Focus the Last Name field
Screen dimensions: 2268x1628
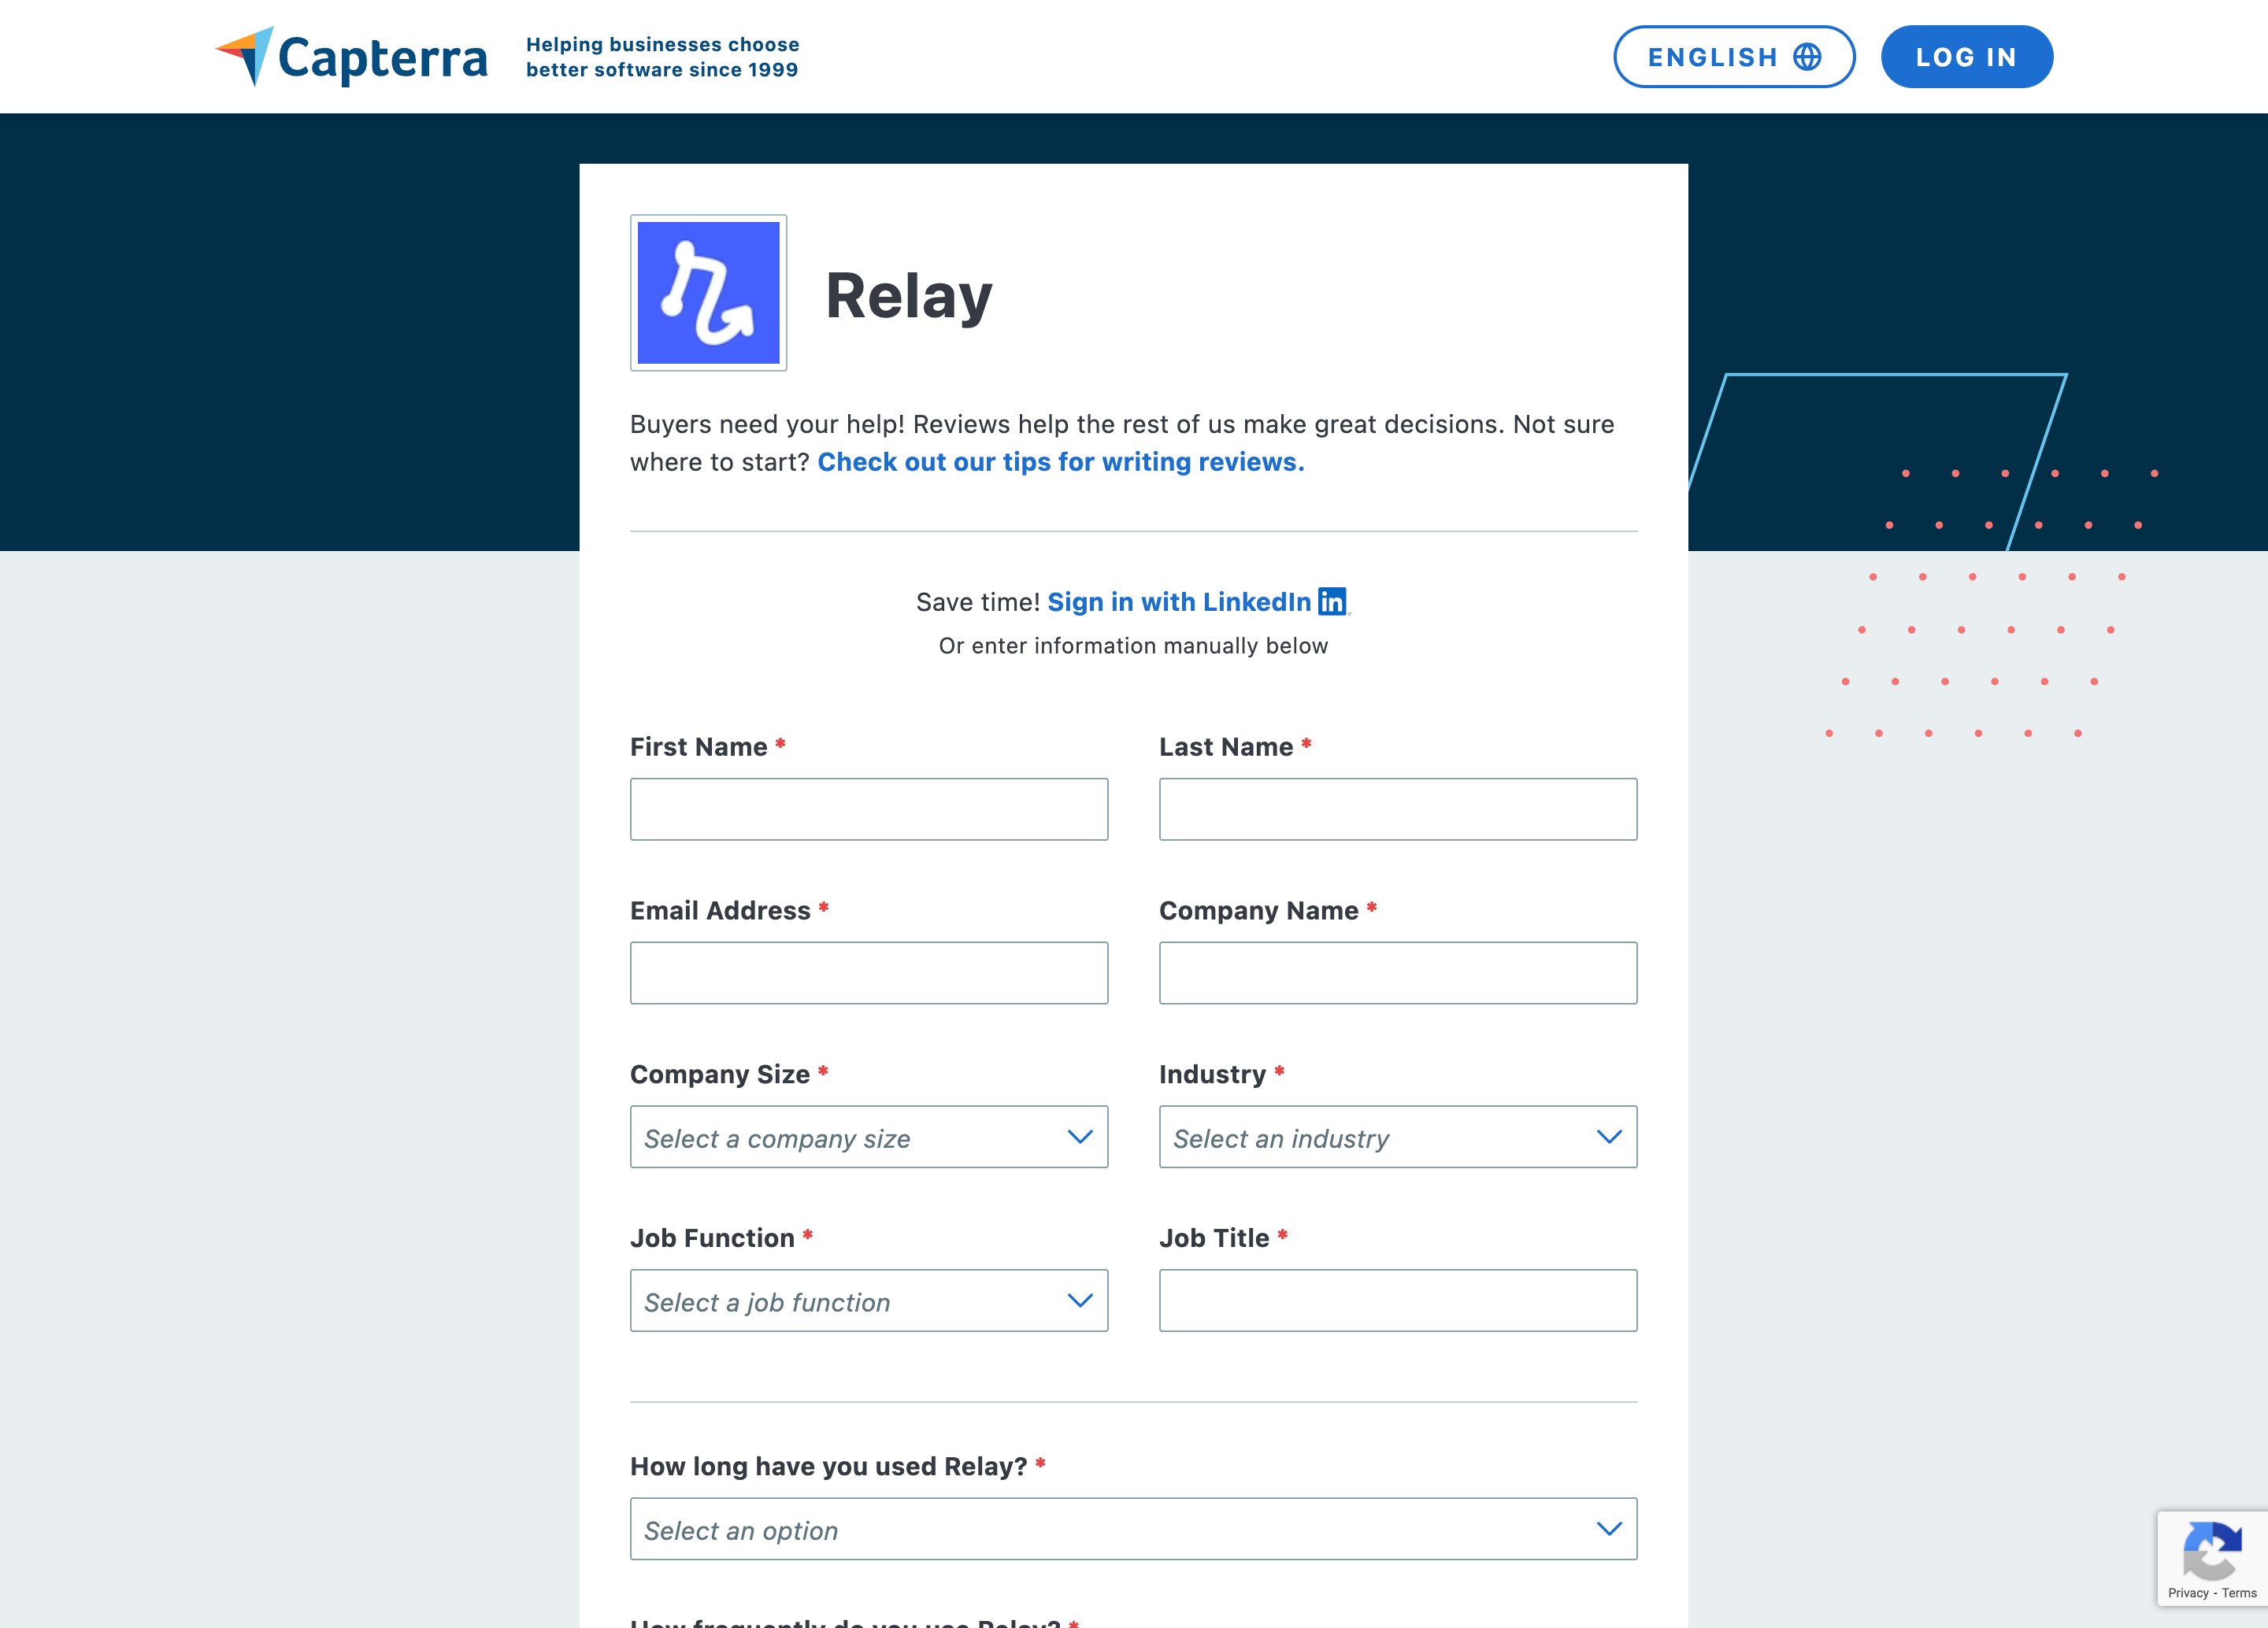(1398, 809)
